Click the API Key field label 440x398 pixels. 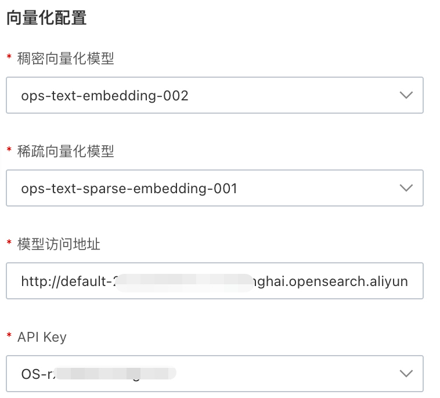pyautogui.click(x=42, y=337)
